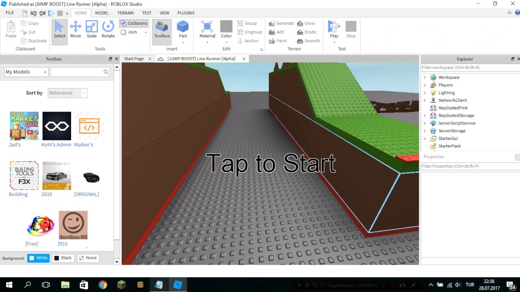Switch to the VIEW ribbon tab

(165, 13)
